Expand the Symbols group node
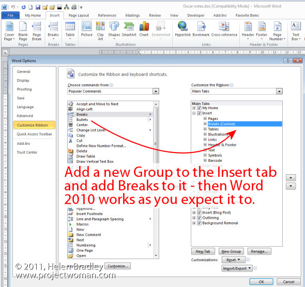 [x=205, y=155]
